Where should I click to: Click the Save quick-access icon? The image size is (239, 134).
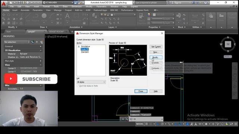point(19,3)
